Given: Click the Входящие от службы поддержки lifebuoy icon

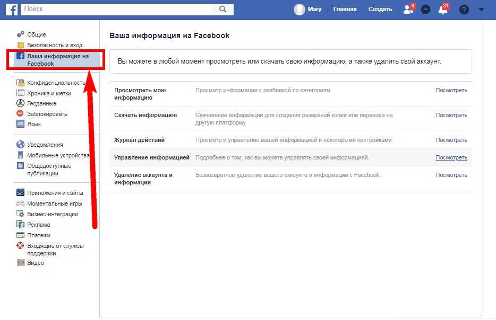Looking at the screenshot, I should 20,245.
